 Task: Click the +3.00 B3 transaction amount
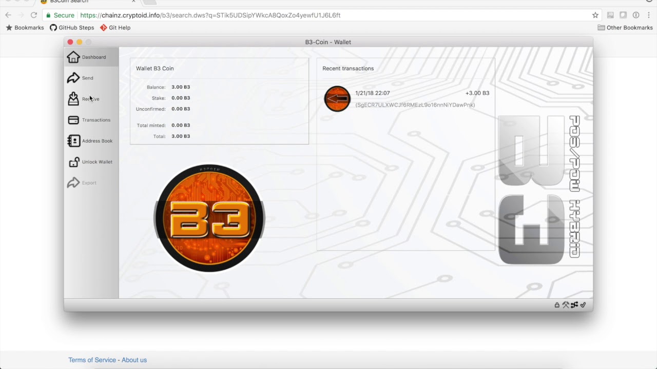pyautogui.click(x=477, y=93)
